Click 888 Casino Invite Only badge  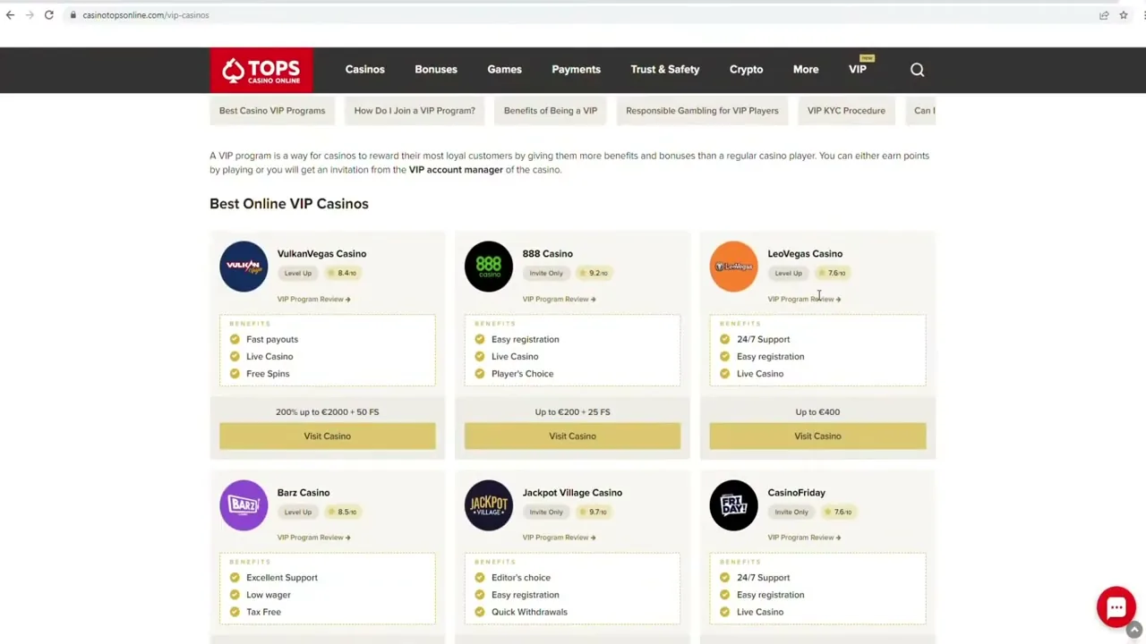546,274
